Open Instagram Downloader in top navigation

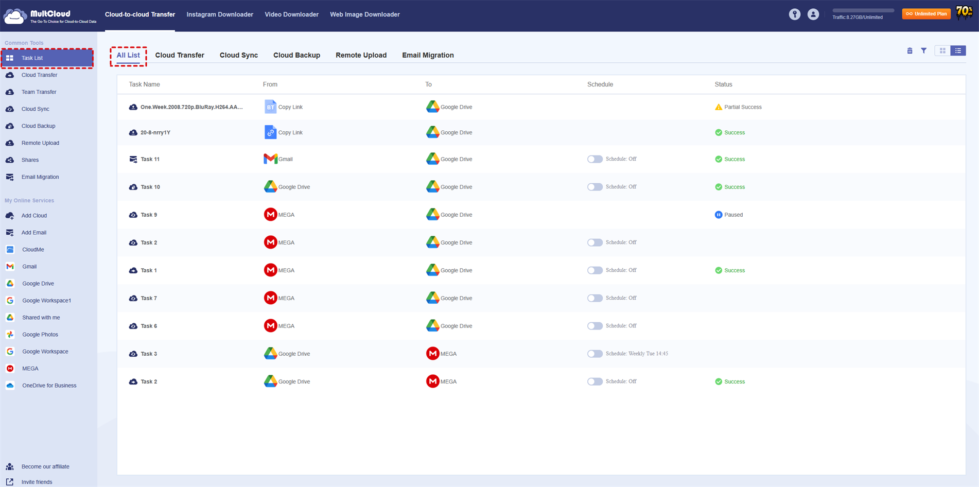[219, 14]
